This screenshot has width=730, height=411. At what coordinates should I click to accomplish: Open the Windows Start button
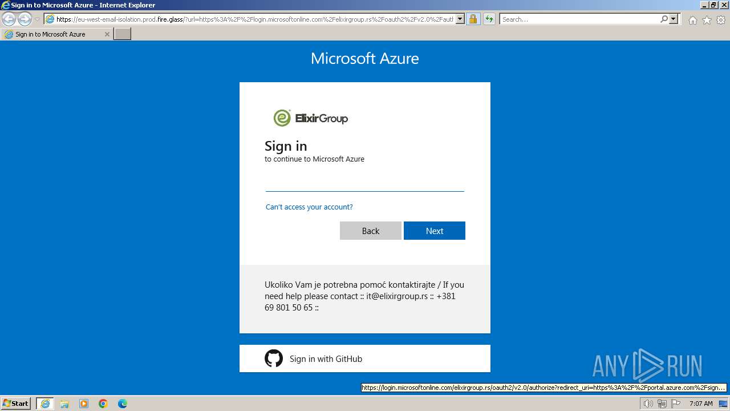[x=16, y=403]
